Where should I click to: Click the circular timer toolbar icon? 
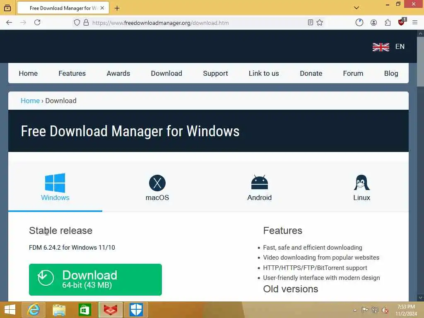[x=359, y=22]
